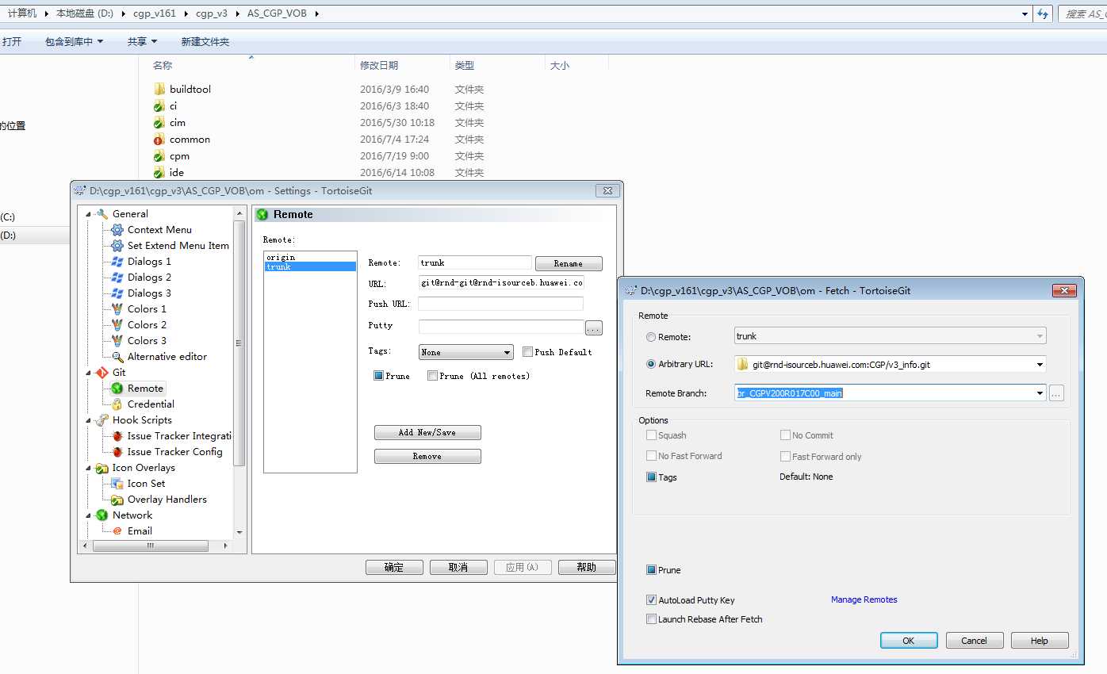
Task: Click the Add New/Save button
Action: click(427, 432)
